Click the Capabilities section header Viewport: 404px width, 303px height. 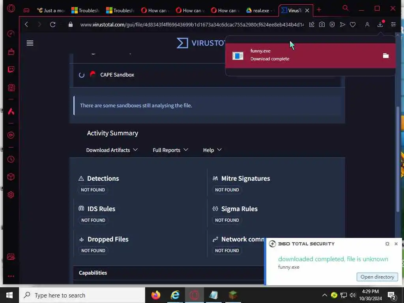pos(168,273)
